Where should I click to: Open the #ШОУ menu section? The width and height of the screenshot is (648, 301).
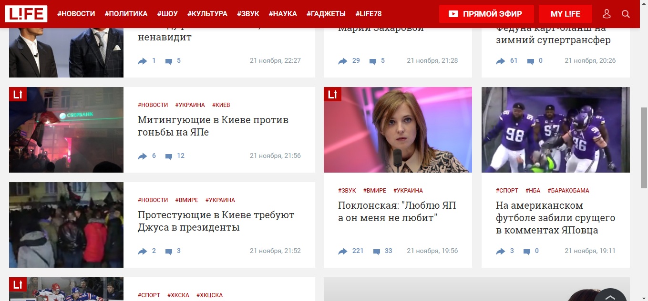tap(167, 14)
